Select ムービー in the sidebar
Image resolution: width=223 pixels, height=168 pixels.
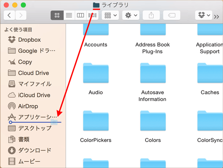33,162
